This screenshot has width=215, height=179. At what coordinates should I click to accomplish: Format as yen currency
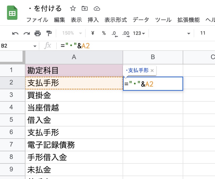tap(93, 33)
